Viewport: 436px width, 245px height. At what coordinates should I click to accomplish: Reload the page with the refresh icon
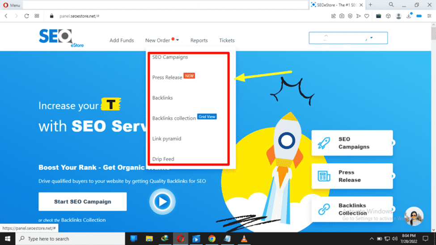coord(26,16)
